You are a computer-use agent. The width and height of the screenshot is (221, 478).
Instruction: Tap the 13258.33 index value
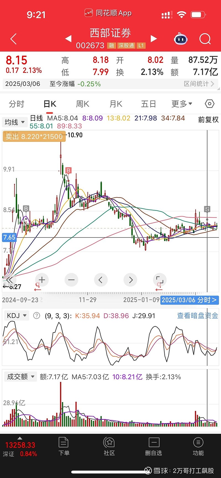pos(20,445)
